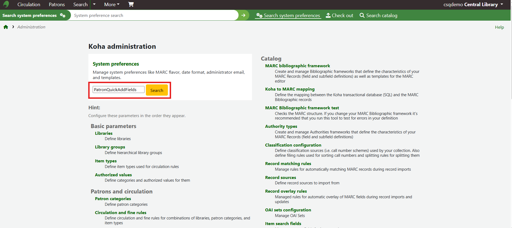Expand csqdemo Central Library user menu
This screenshot has width=512, height=228.
coord(473,5)
